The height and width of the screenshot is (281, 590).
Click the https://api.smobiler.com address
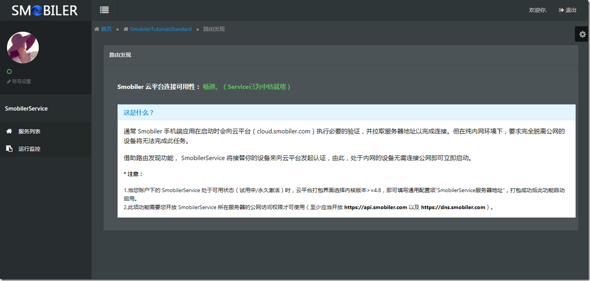(375, 207)
